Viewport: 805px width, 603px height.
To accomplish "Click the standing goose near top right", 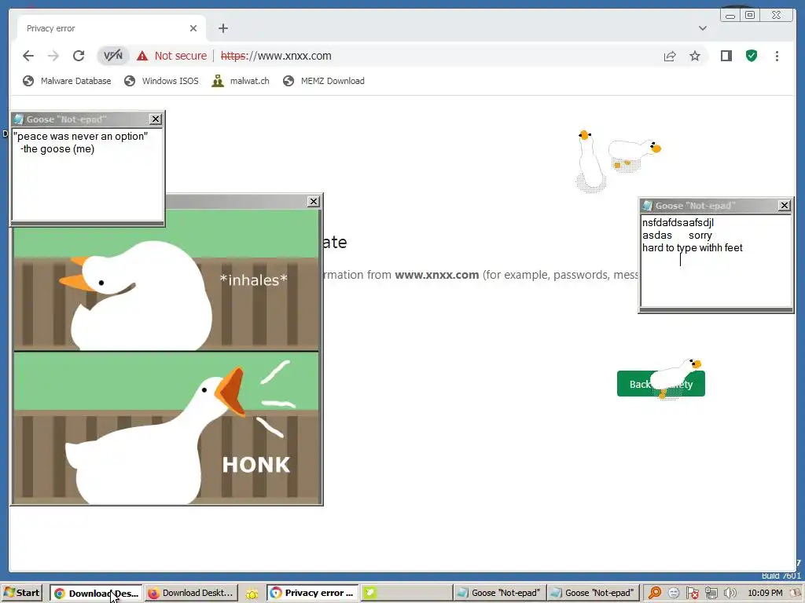I will point(590,160).
